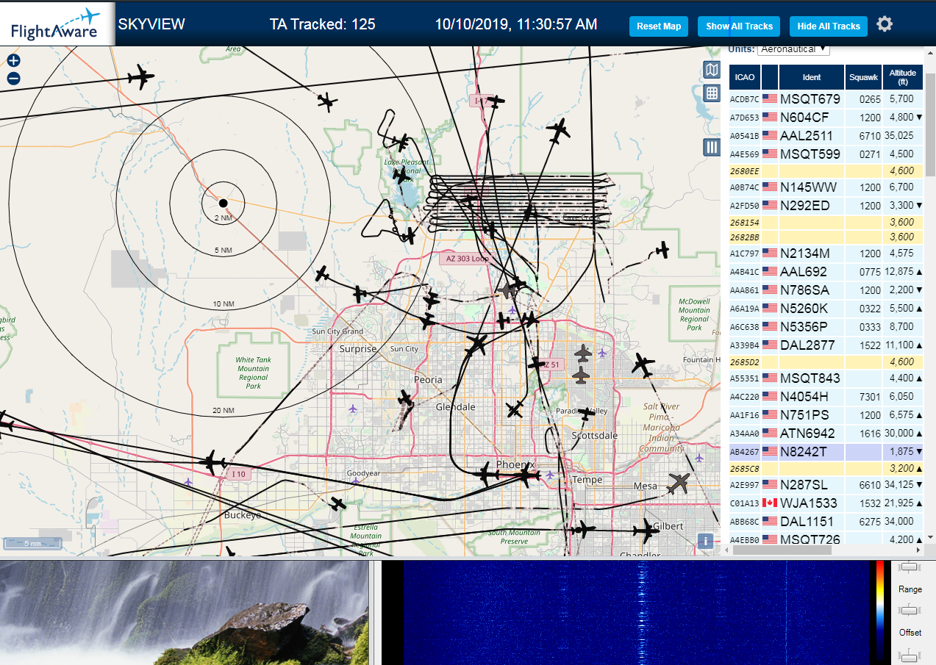Viewport: 936px width, 665px height.
Task: Select the N5356P aircraft row
Action: (x=826, y=326)
